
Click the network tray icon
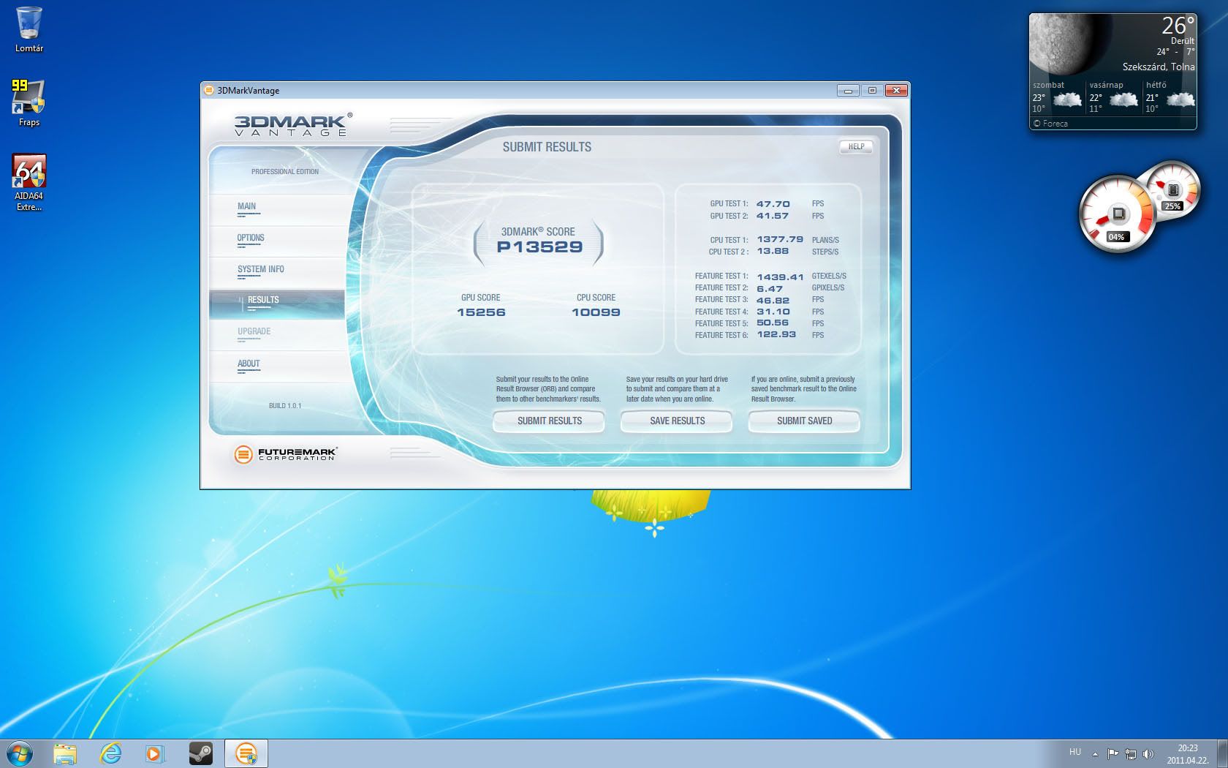point(1131,753)
